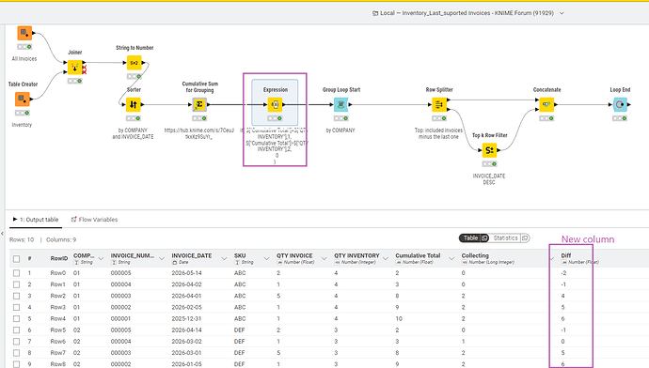Click the Cumulative Total value '10'
Viewport: 649px width, 368px height.
click(x=399, y=319)
